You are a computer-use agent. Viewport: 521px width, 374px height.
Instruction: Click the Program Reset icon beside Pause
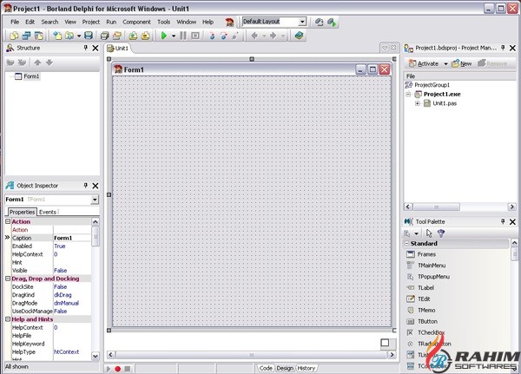pyautogui.click(x=195, y=36)
